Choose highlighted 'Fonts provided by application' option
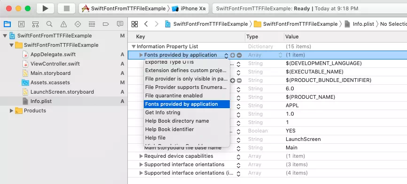The width and height of the screenshot is (407, 184). point(187,104)
